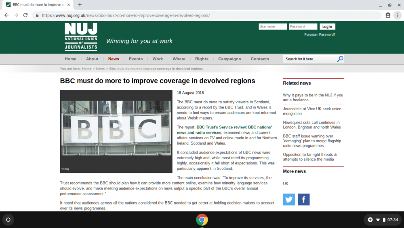404x228 pixels.
Task: Open 'Why it pays to be in the NUJ' link
Action: pyautogui.click(x=313, y=98)
